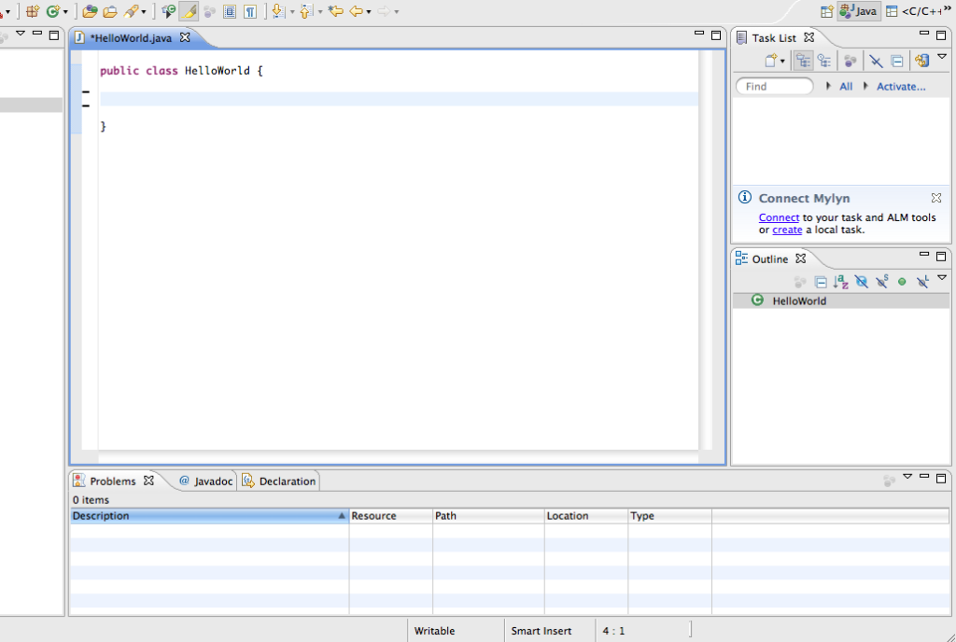Image resolution: width=956 pixels, height=642 pixels.
Task: Open the Search flashlight dropdown arrow
Action: [143, 11]
